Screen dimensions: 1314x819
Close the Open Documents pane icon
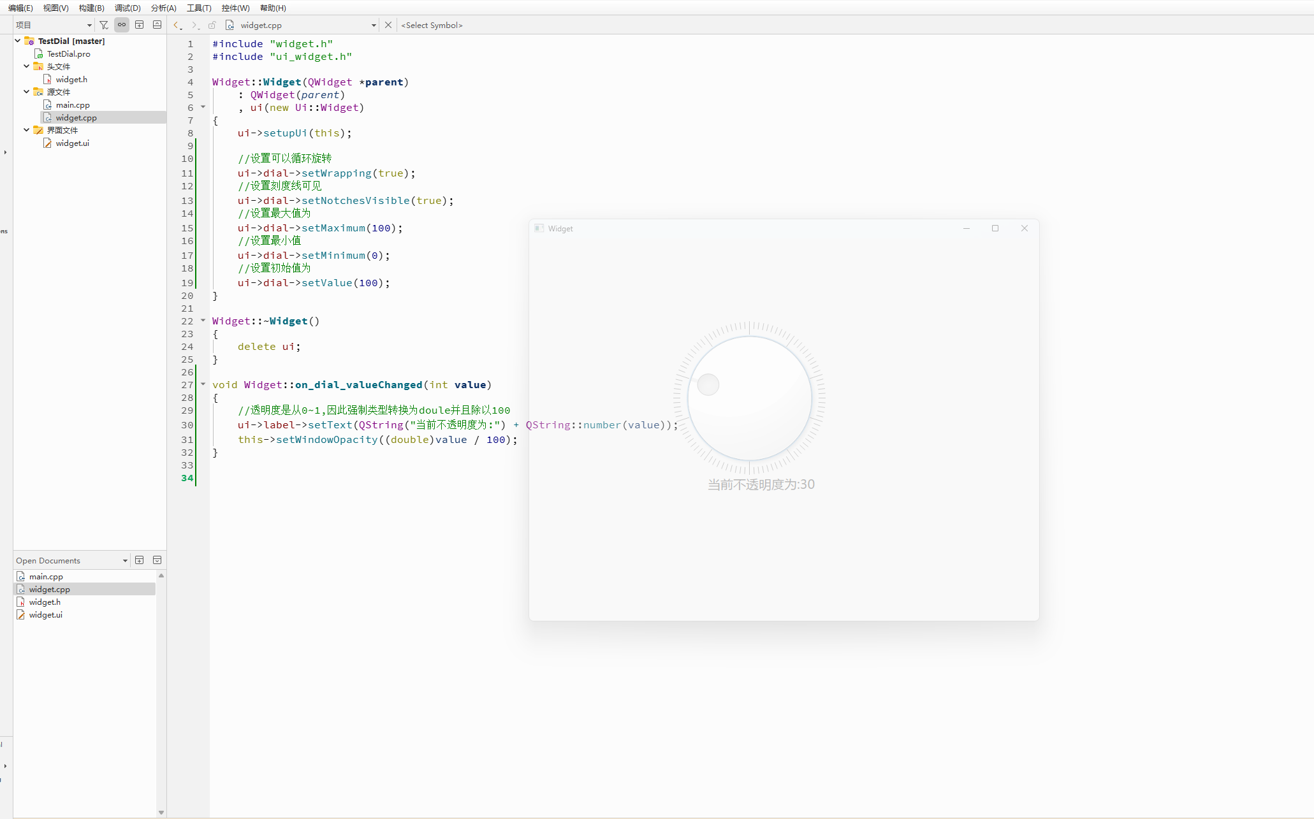[157, 560]
